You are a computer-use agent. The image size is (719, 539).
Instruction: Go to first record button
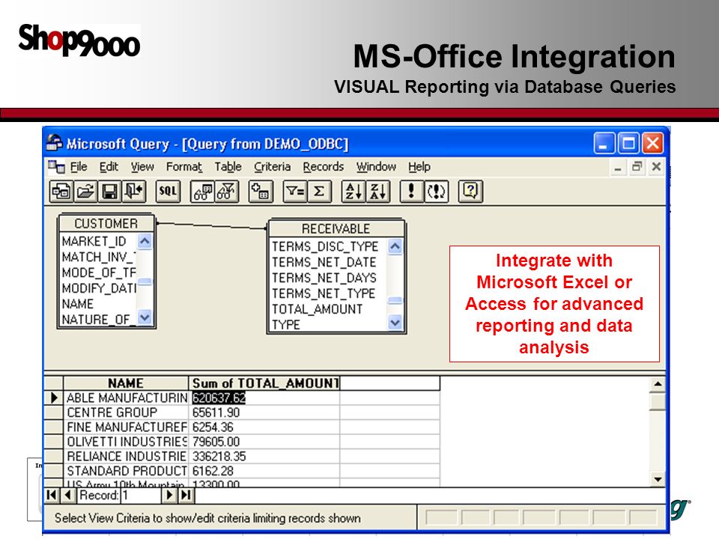(x=52, y=495)
